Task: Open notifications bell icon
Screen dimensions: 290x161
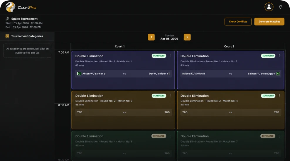Action: (281, 7)
